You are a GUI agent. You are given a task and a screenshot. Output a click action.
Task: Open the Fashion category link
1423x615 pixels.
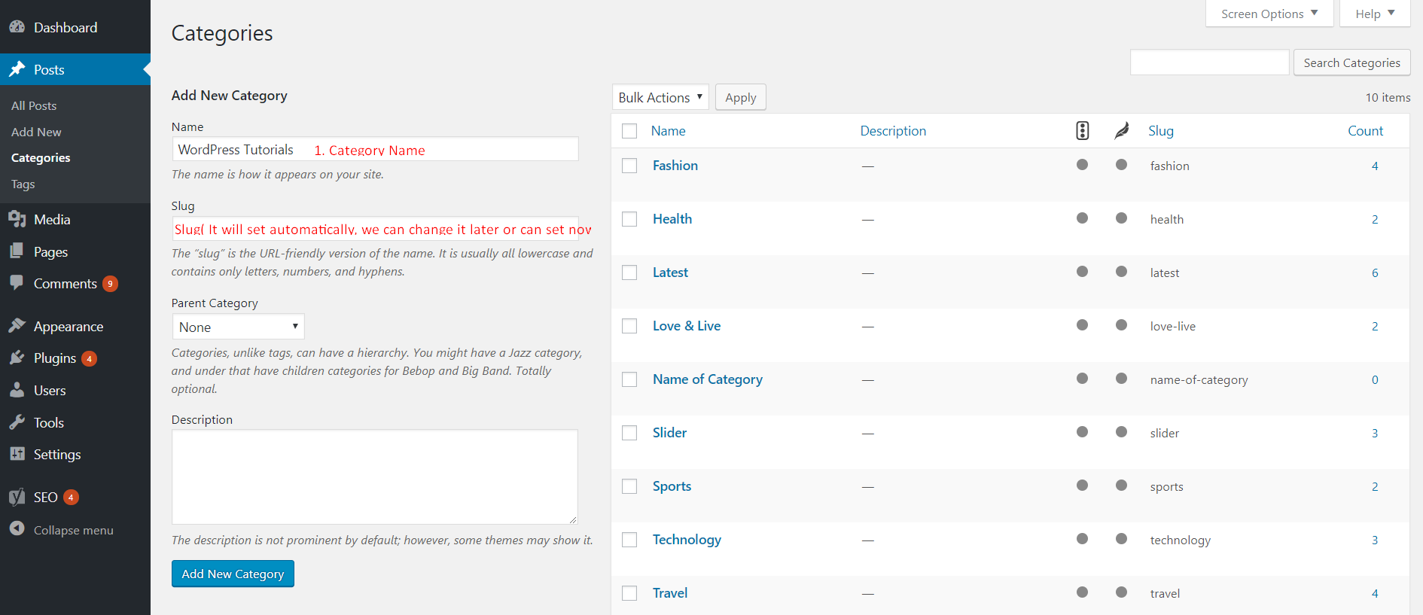click(675, 165)
